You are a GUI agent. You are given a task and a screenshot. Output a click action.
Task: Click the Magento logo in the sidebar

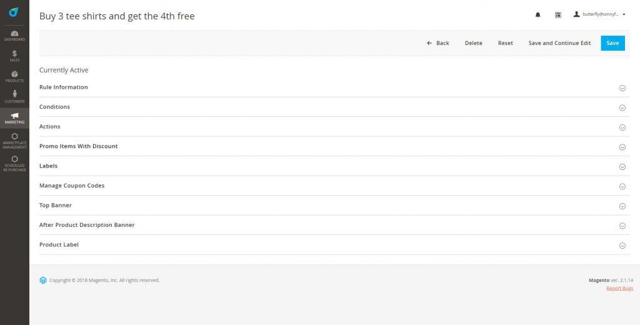(x=14, y=12)
